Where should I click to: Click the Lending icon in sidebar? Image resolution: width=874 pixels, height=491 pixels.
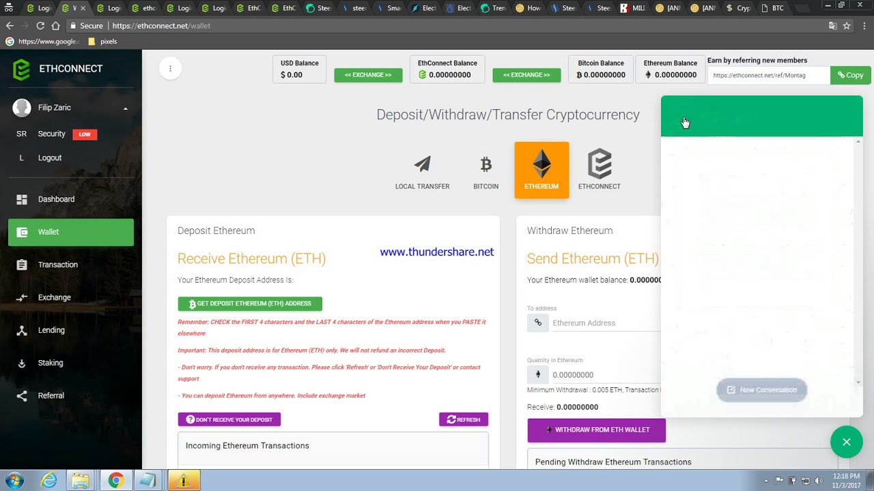click(x=22, y=330)
